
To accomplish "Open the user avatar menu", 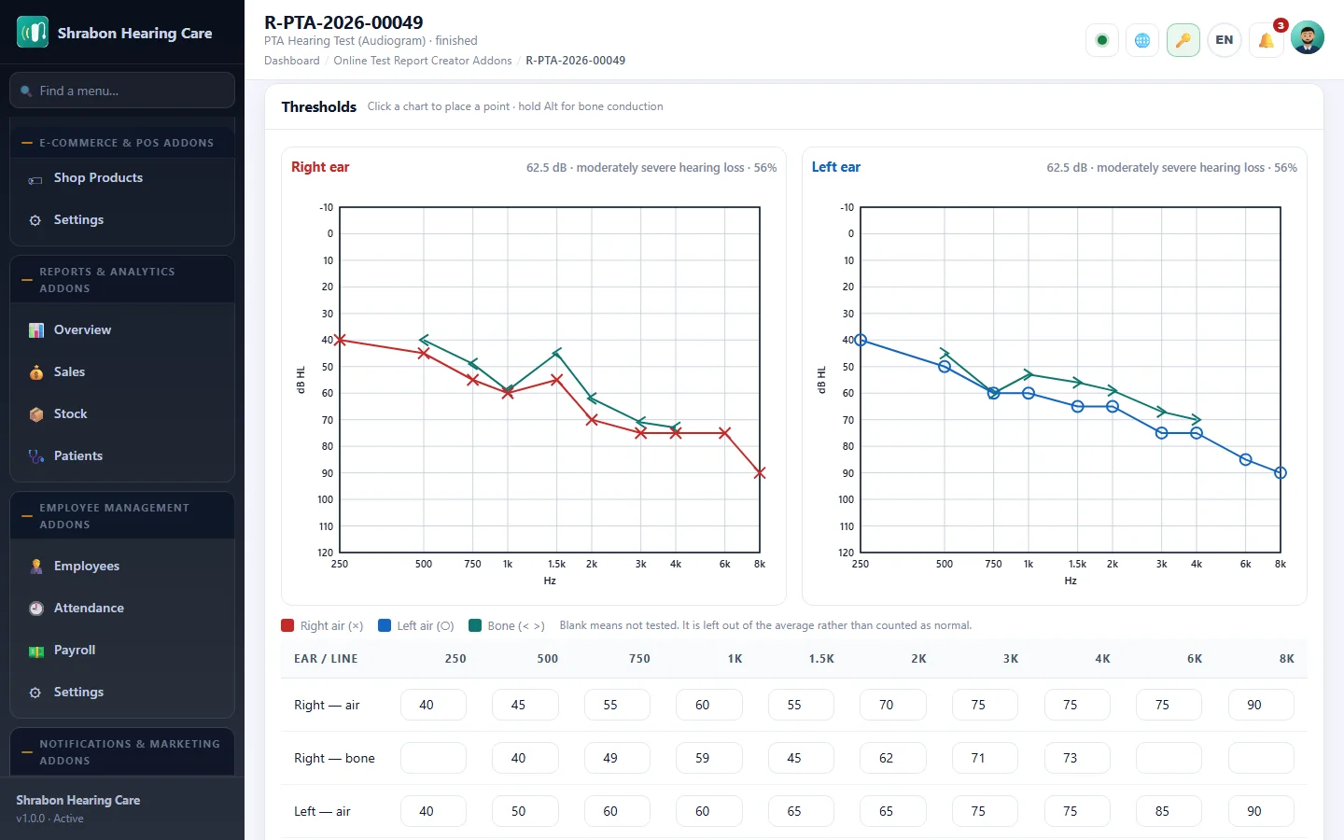I will coord(1308,38).
